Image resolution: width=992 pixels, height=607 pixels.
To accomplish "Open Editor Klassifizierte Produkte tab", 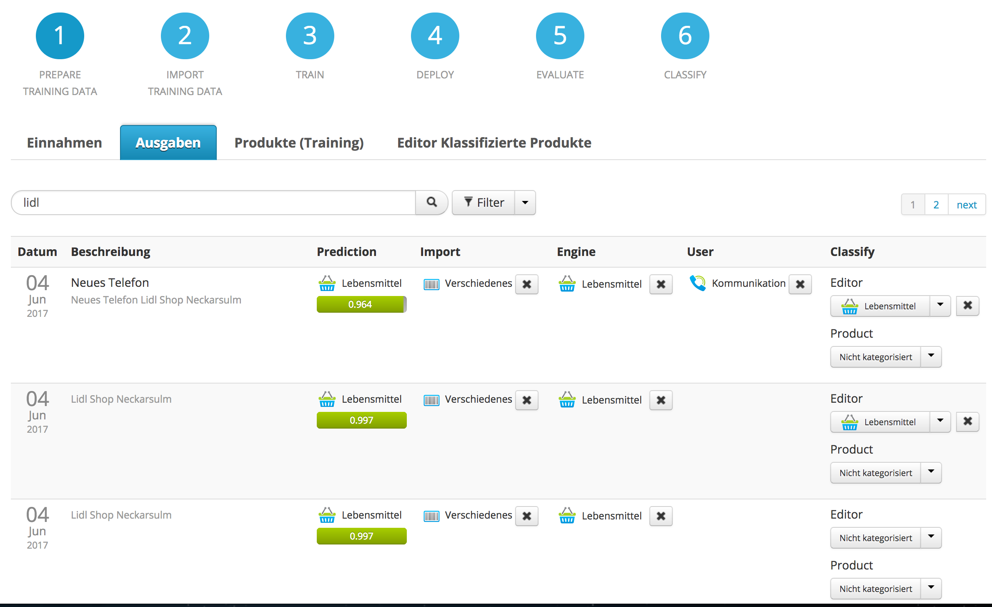I will click(x=494, y=143).
